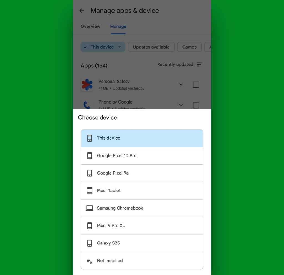Choose Google Pixel 10 Pro device
Screen dimensions: 284x275
[x=142, y=156]
